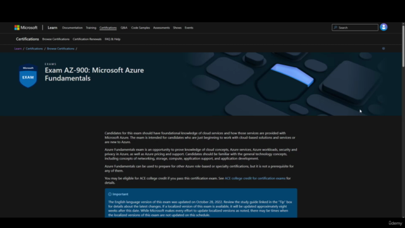This screenshot has width=405, height=228.
Task: Click the paragraph starting 'Azure Fundamentals can be used'
Action: [x=199, y=168]
